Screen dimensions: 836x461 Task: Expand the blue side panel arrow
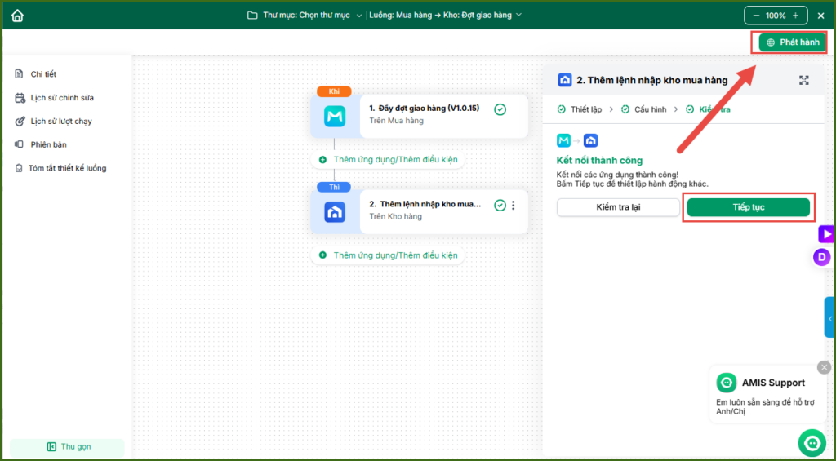pyautogui.click(x=829, y=317)
